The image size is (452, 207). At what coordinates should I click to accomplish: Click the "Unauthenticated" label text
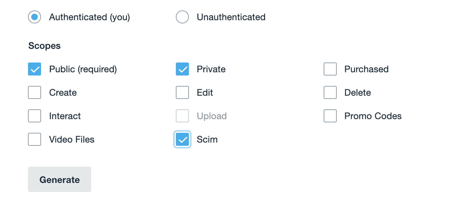[x=231, y=17]
